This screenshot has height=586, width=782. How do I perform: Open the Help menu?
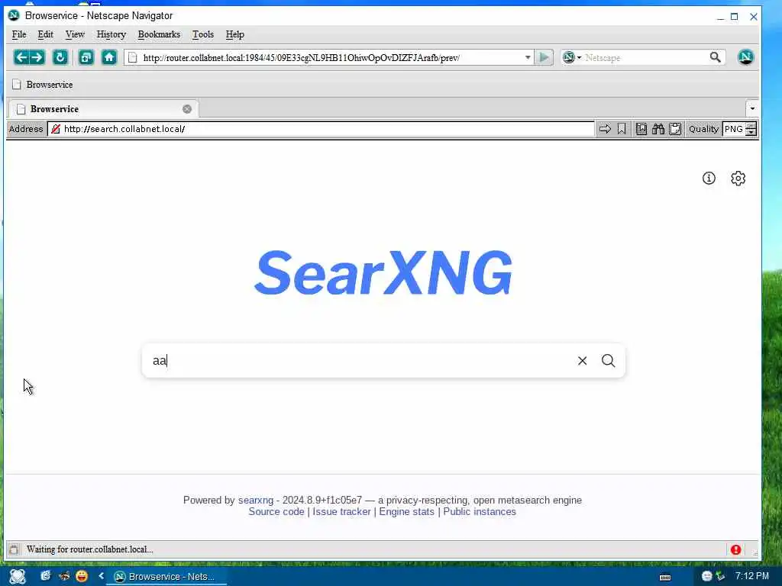click(235, 34)
